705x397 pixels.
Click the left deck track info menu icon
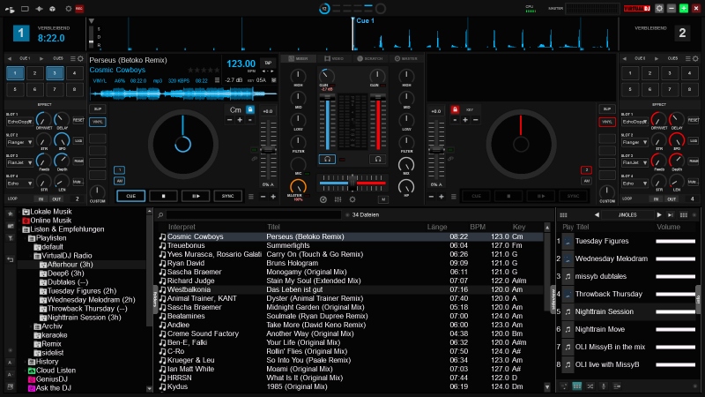point(217,80)
